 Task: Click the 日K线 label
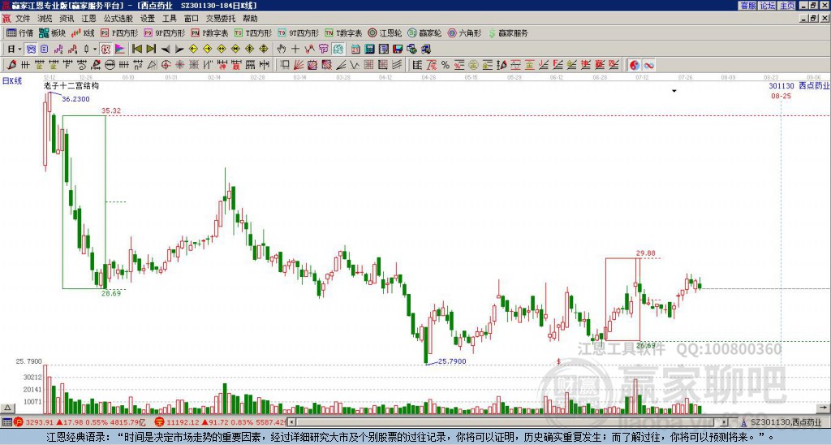point(12,80)
